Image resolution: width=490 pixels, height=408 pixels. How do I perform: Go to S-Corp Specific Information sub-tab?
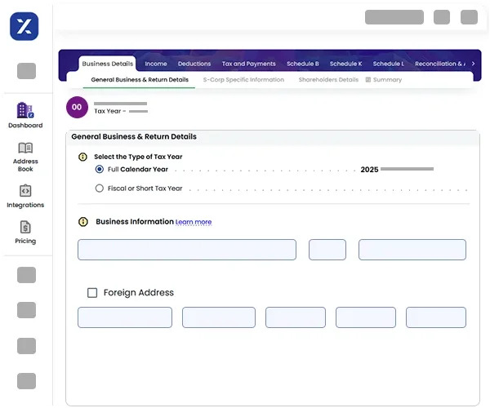pos(243,80)
